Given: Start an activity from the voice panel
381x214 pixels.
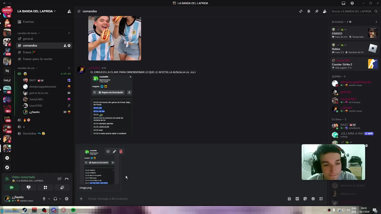Looking at the screenshot, I should coord(45,188).
